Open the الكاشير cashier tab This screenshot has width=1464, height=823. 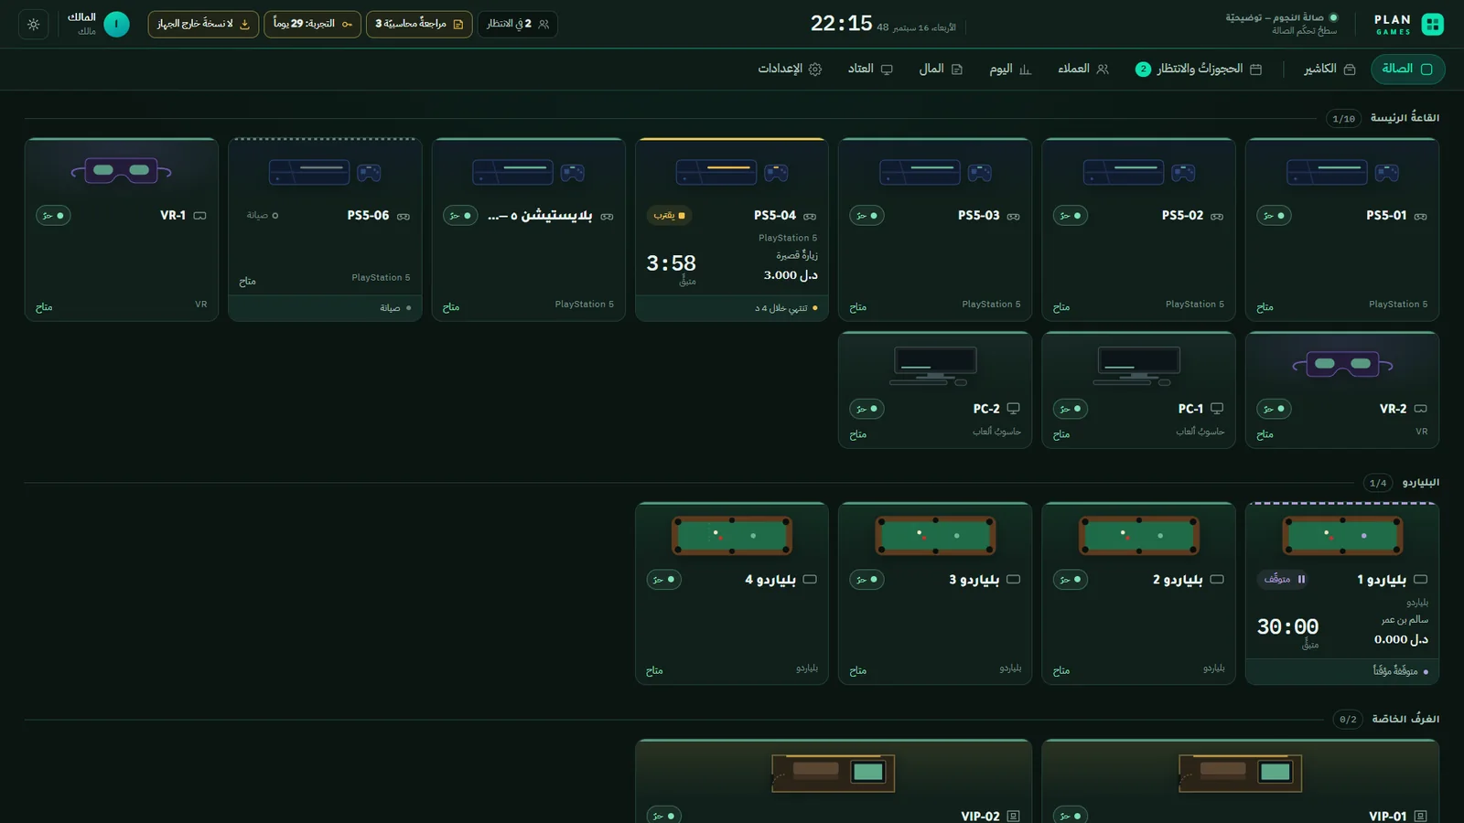click(x=1329, y=69)
